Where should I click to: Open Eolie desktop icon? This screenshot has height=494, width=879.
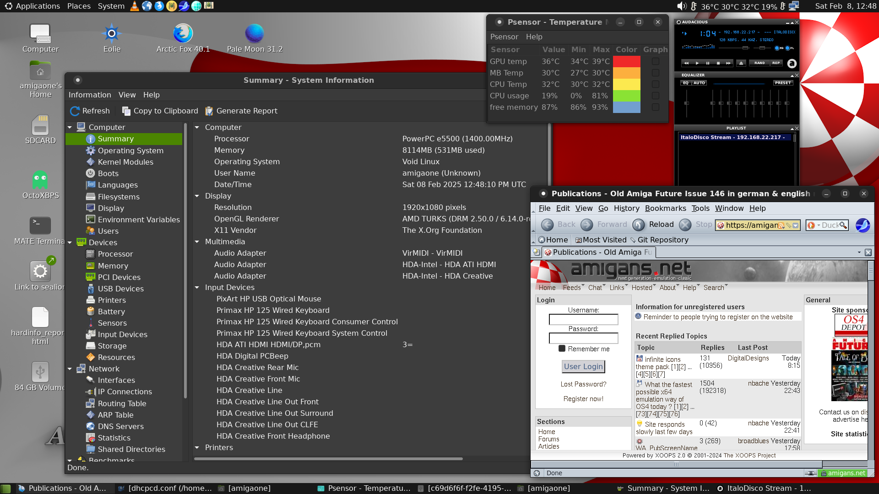(x=112, y=38)
